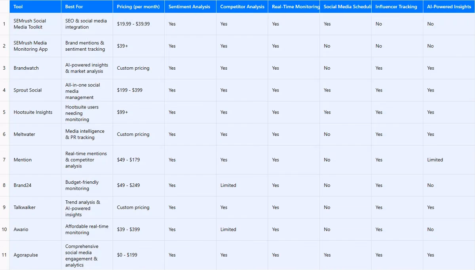The width and height of the screenshot is (475, 270).
Task: Click the Awario cell
Action: tap(35, 230)
